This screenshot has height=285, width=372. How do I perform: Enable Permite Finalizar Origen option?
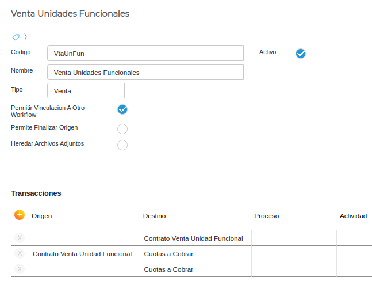tap(122, 129)
